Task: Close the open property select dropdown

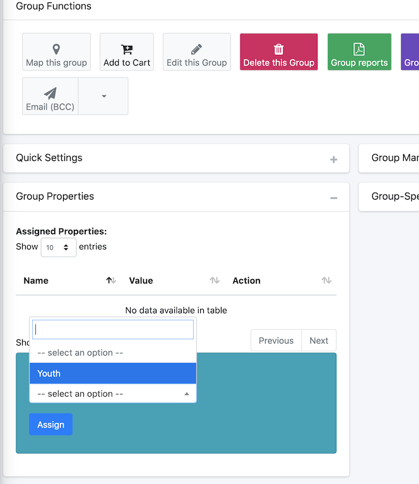Action: pos(113,394)
